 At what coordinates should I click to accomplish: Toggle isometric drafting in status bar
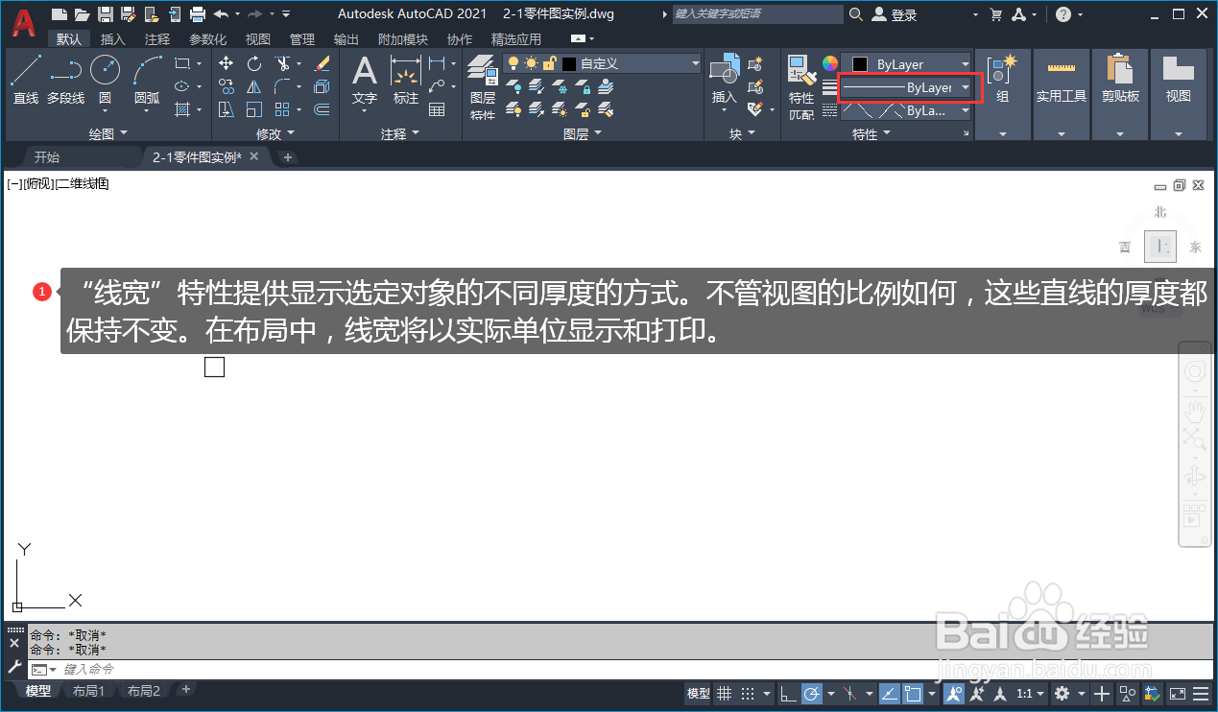pyautogui.click(x=849, y=693)
